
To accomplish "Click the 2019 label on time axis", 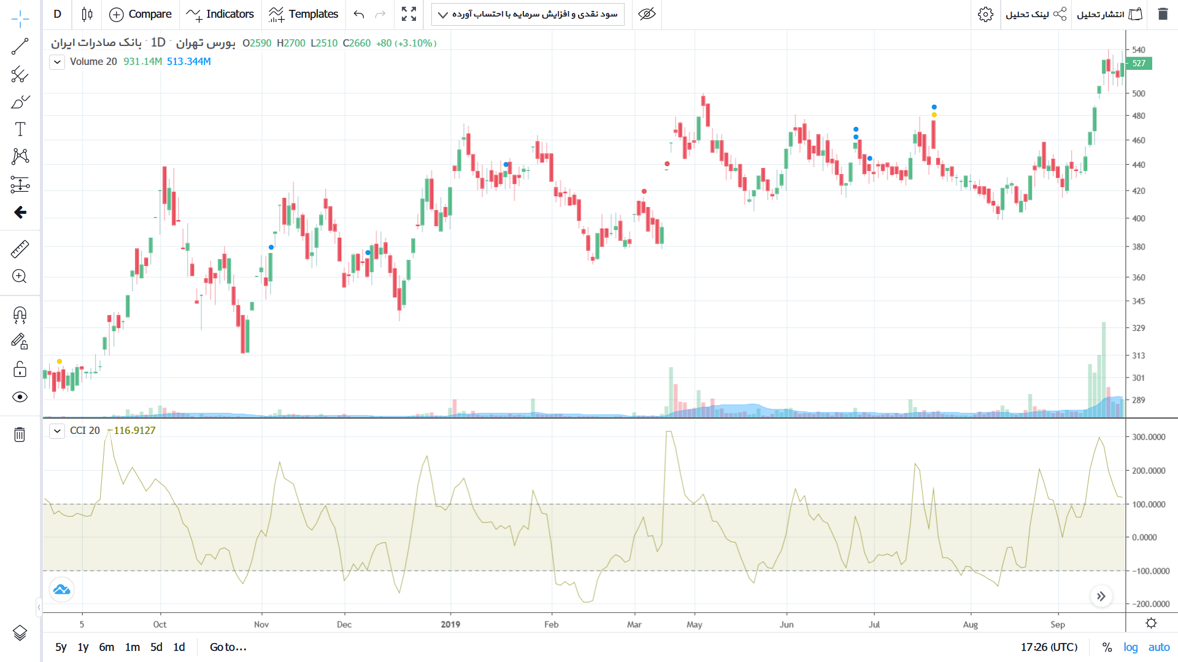I will click(450, 625).
